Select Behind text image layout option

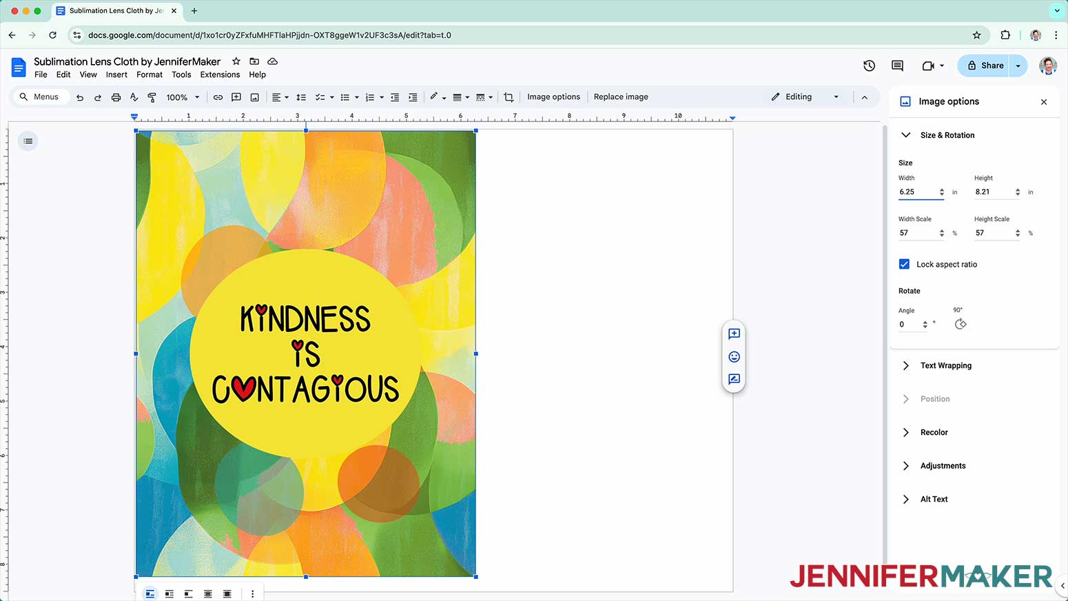click(207, 594)
